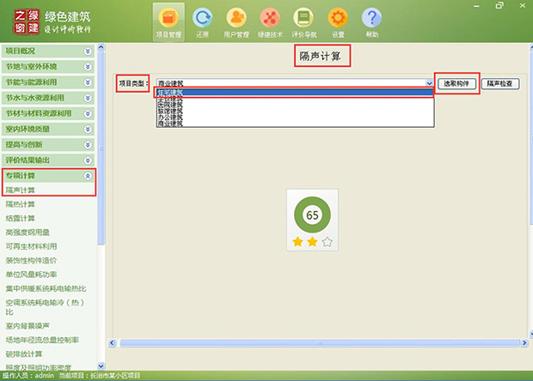Click horizontal scrollbar right arrow
The height and width of the screenshot is (381, 533).
(524, 343)
